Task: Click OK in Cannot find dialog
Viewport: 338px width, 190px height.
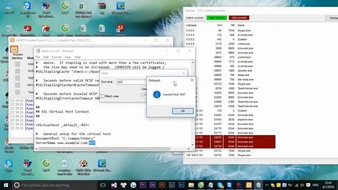Action: (x=183, y=111)
